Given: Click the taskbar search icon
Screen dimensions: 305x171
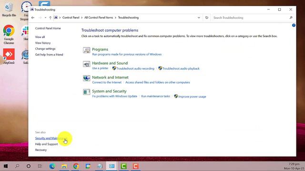Looking at the screenshot, I should 17,166.
